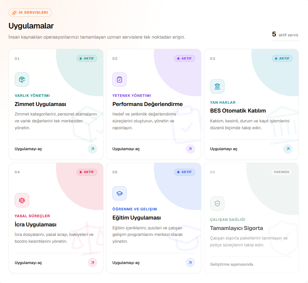The image size is (308, 283).
Task: Click 'Uygulamayı aç' under İcra Uygulaması
Action: pyautogui.click(x=28, y=263)
